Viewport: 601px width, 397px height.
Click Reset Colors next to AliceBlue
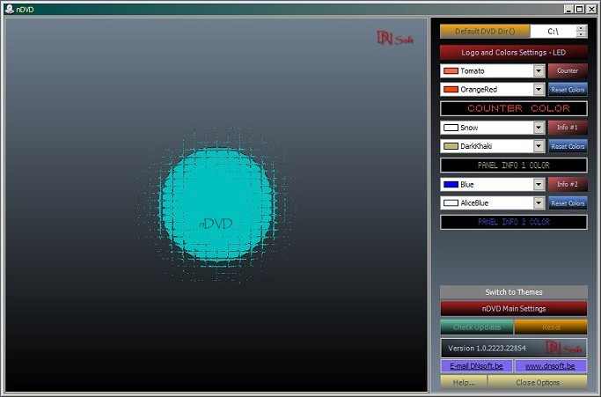point(568,203)
